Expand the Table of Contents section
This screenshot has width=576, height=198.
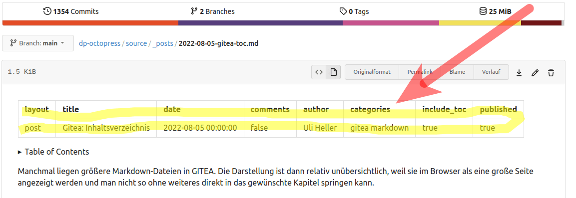[53, 152]
